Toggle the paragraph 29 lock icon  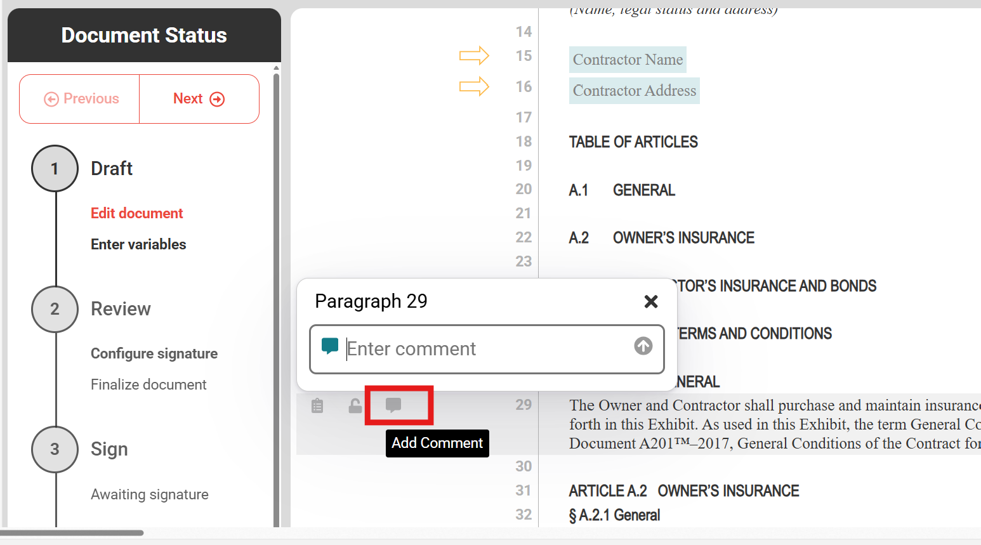coord(355,405)
